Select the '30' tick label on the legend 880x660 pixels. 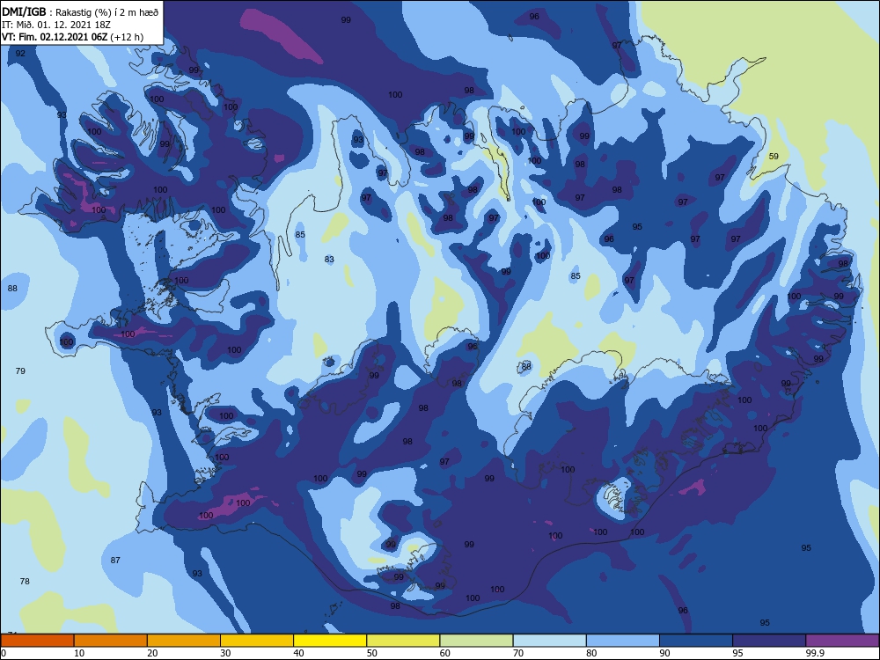coord(225,653)
